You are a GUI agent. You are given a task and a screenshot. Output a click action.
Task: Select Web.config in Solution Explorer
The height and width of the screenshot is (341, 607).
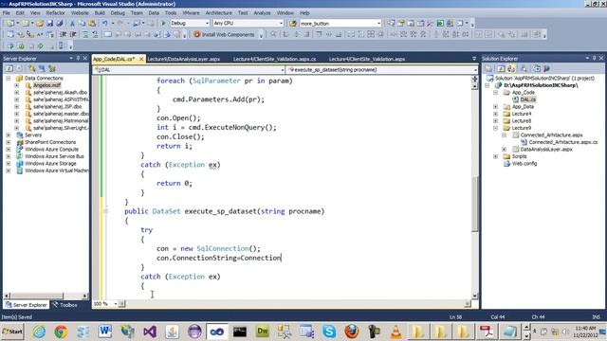coord(524,163)
